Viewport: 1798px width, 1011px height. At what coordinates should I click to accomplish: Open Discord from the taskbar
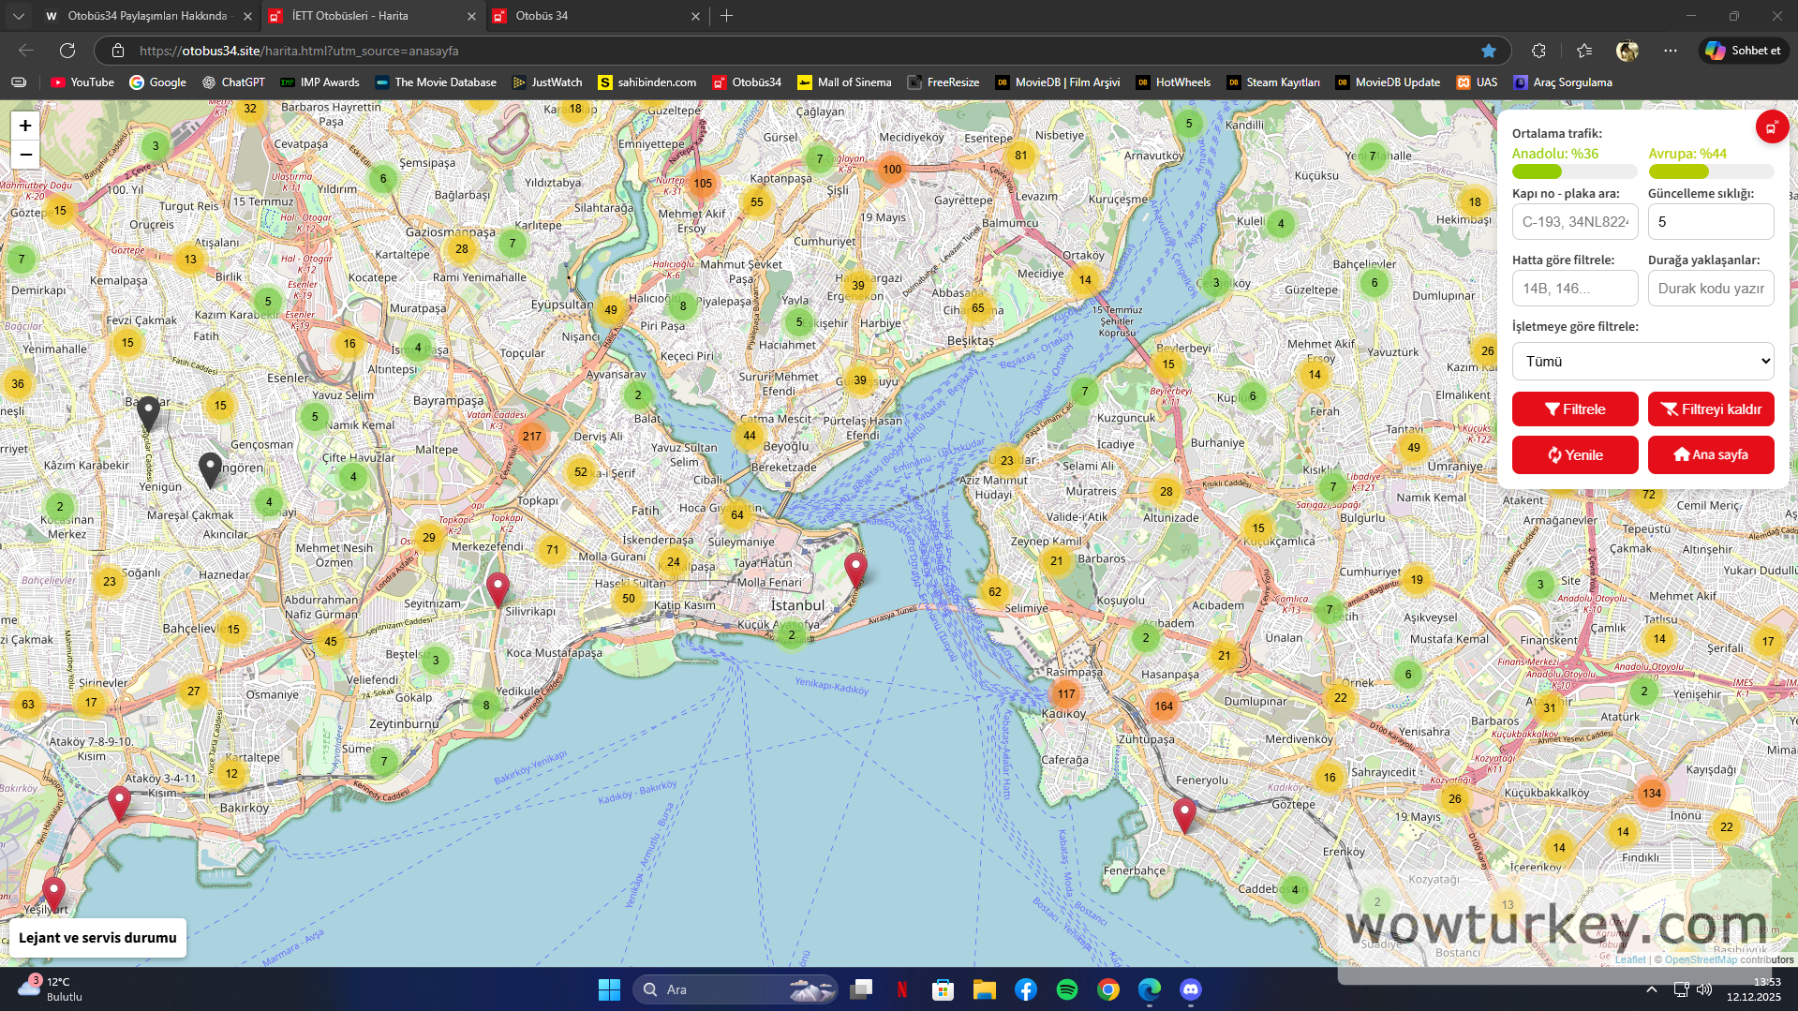click(1190, 989)
